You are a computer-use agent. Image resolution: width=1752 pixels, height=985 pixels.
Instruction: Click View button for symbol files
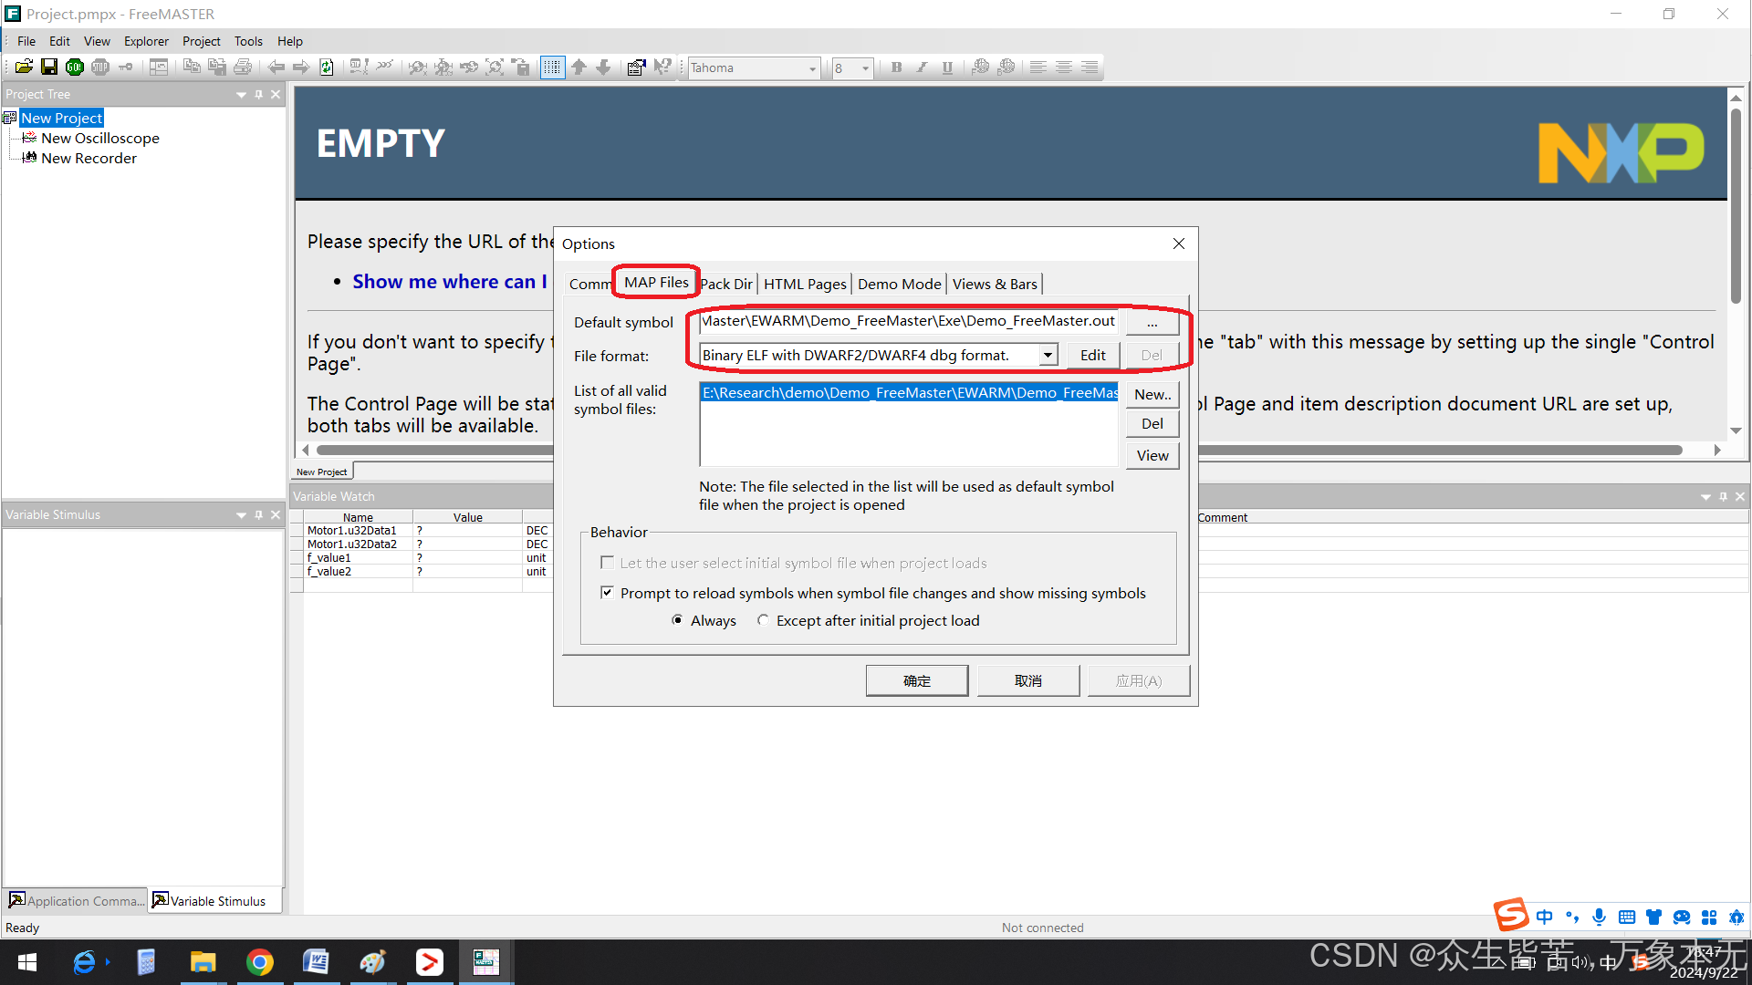coord(1152,455)
